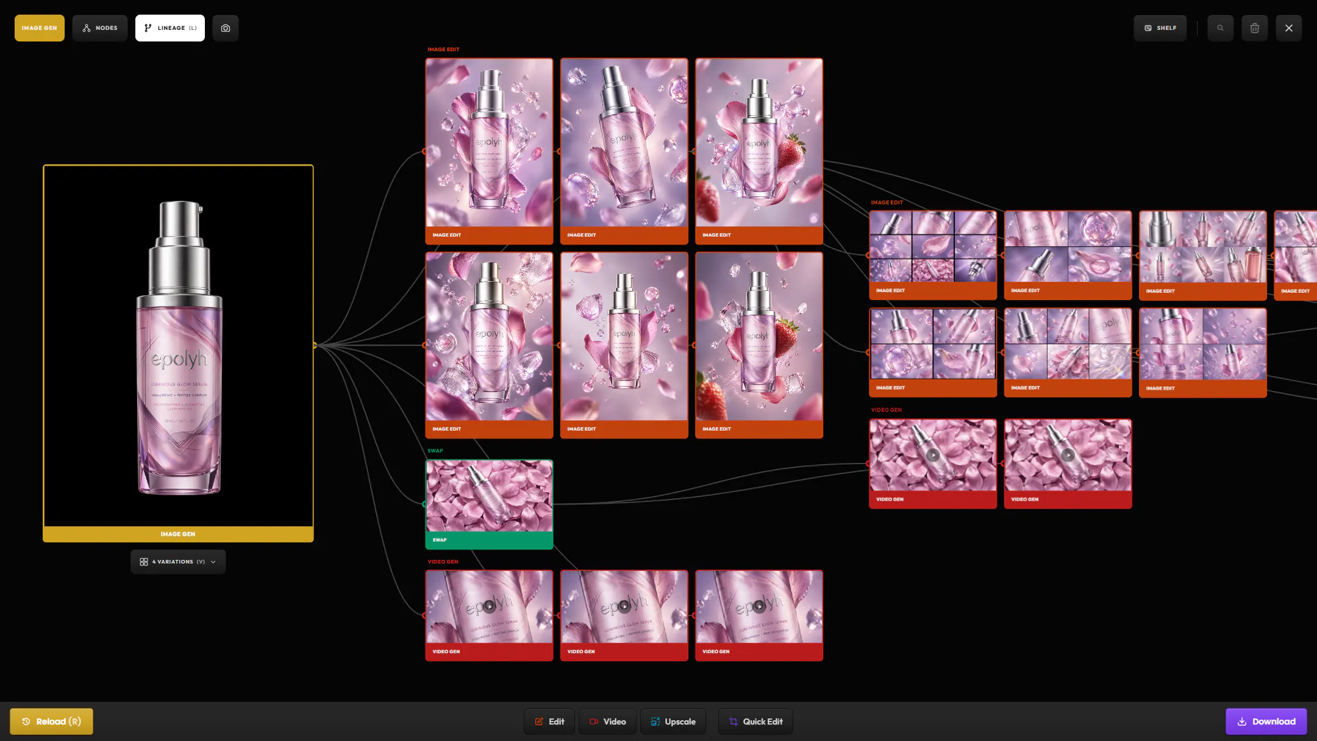
Task: Select the Swap node with bottle on petals
Action: click(x=489, y=504)
